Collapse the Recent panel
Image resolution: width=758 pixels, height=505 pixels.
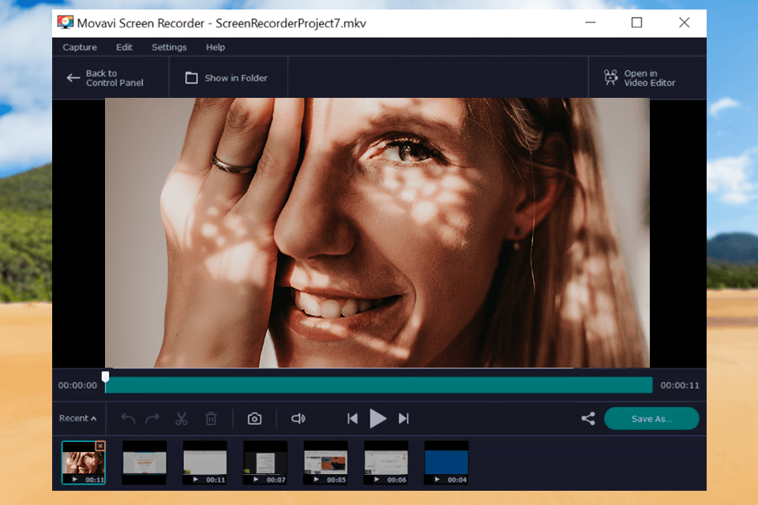(77, 418)
